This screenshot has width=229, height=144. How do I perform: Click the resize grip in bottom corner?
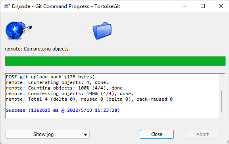tap(227, 142)
